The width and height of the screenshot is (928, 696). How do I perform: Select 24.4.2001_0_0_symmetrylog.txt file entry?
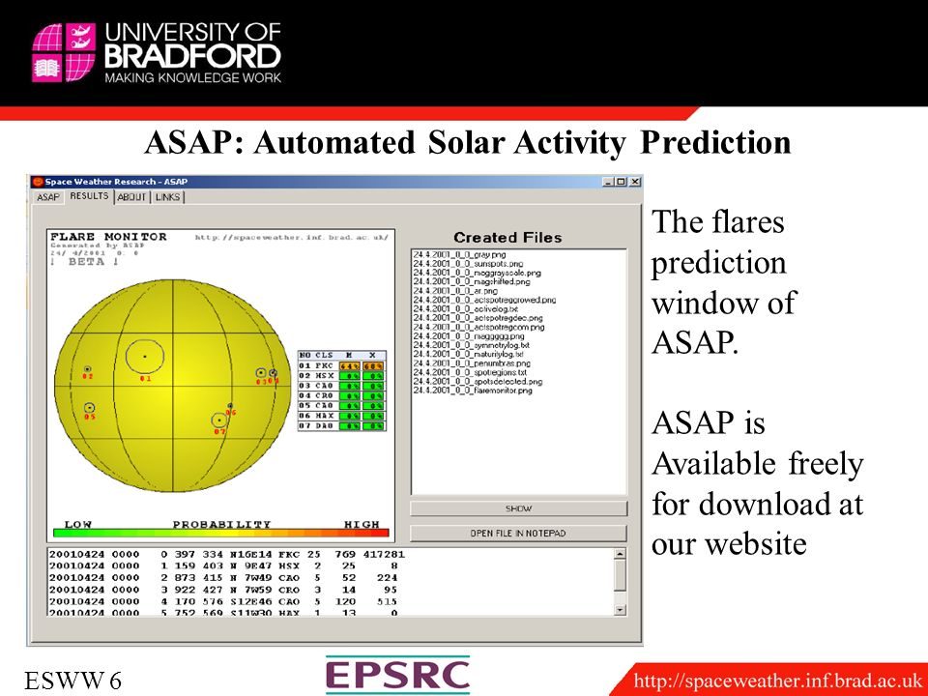[471, 345]
